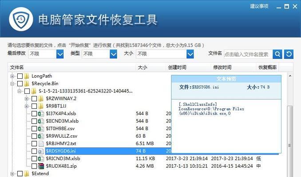The height and width of the screenshot is (177, 301).
Task: Expand the LongPath tree node
Action: pos(12,76)
